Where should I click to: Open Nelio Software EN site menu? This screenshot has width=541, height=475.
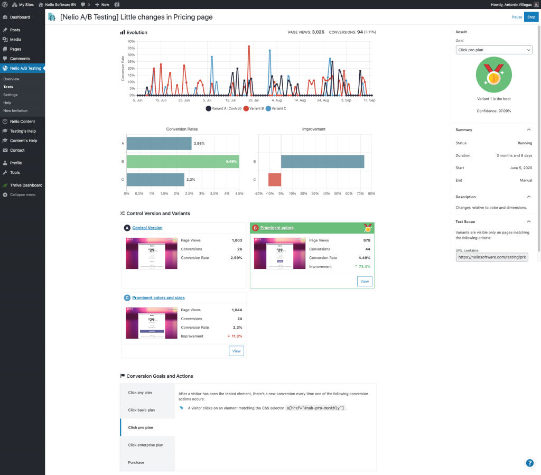coord(57,4)
